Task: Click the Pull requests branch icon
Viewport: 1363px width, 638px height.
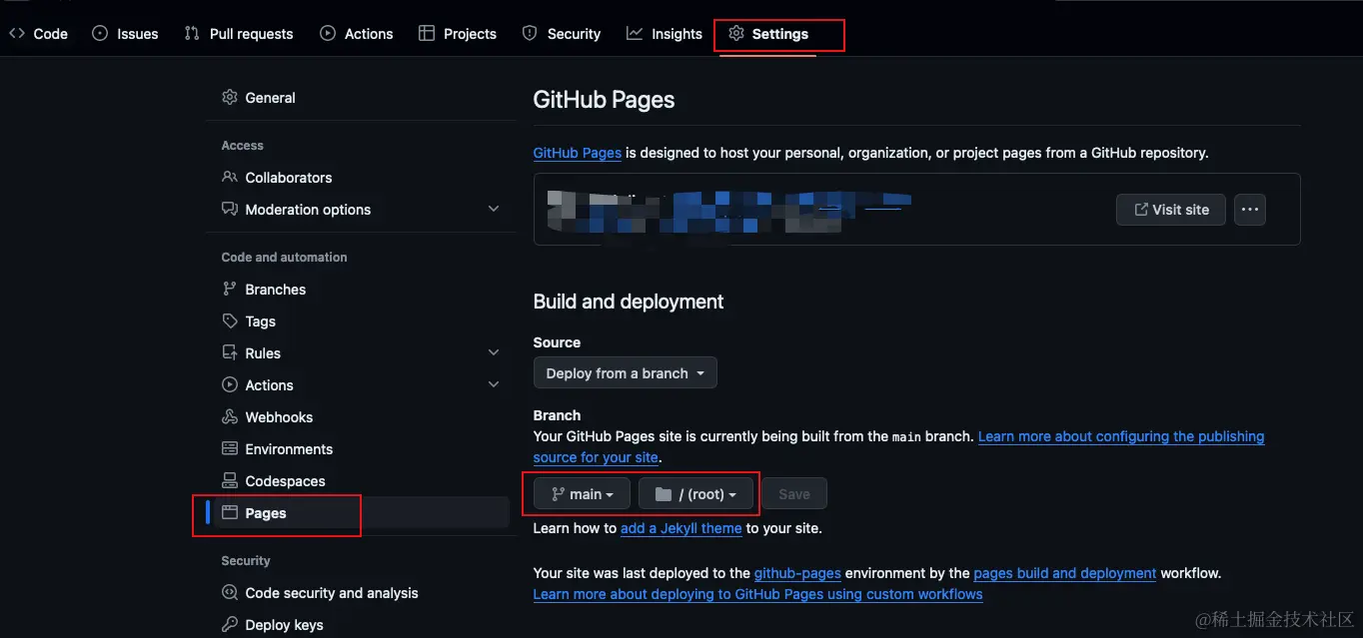Action: pyautogui.click(x=192, y=33)
